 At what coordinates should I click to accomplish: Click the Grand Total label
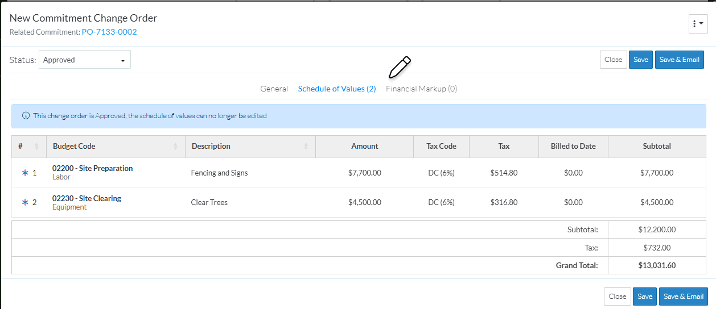coord(577,265)
